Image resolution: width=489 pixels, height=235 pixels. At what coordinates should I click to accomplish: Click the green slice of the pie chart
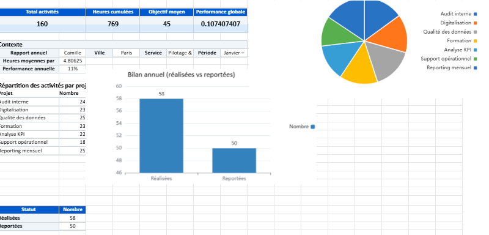337,33
